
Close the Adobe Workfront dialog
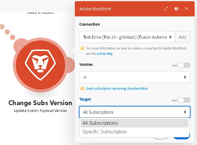pos(187,9)
